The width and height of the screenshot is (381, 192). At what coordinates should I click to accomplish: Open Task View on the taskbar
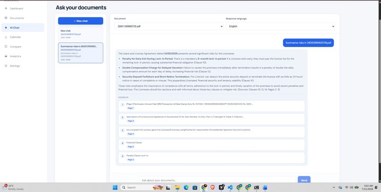click(168, 187)
